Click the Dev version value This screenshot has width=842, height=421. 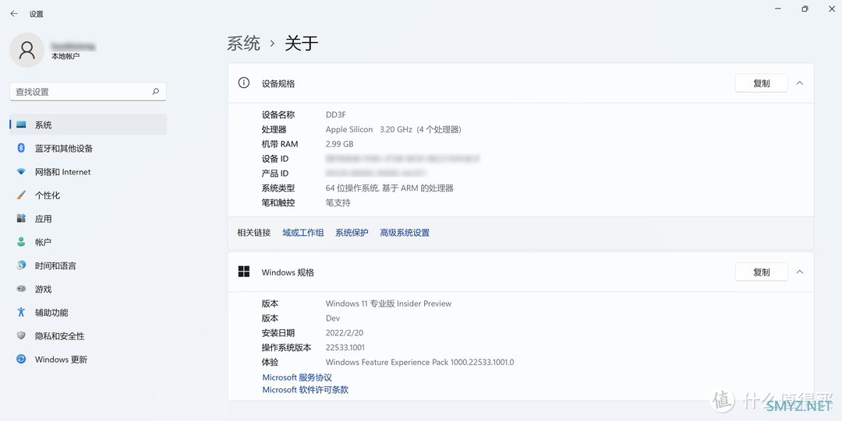pyautogui.click(x=332, y=318)
